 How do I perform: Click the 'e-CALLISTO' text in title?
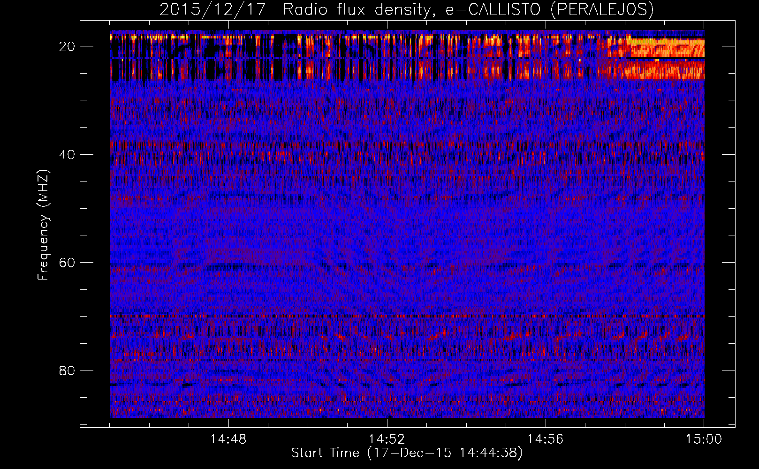[493, 9]
